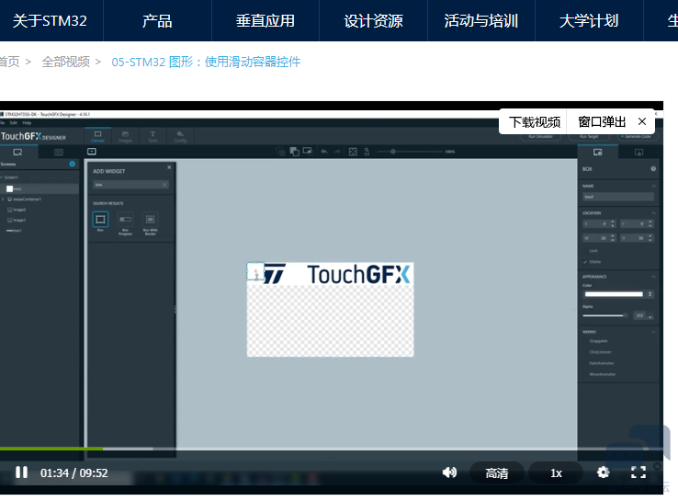Open the player settings gear
Viewport: 678px width, 501px height.
pyautogui.click(x=604, y=472)
